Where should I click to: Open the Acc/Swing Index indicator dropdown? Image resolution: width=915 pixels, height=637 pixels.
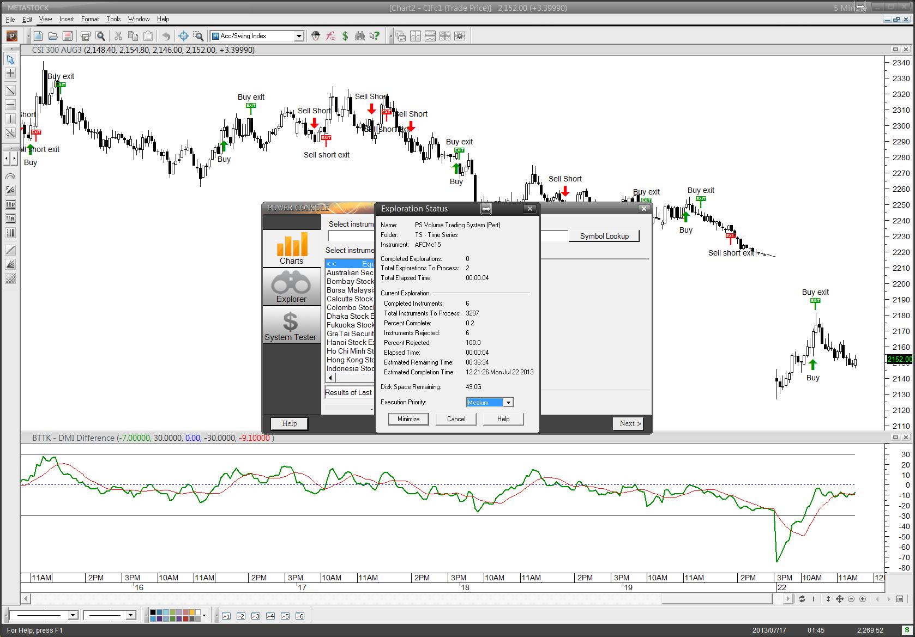coord(299,36)
